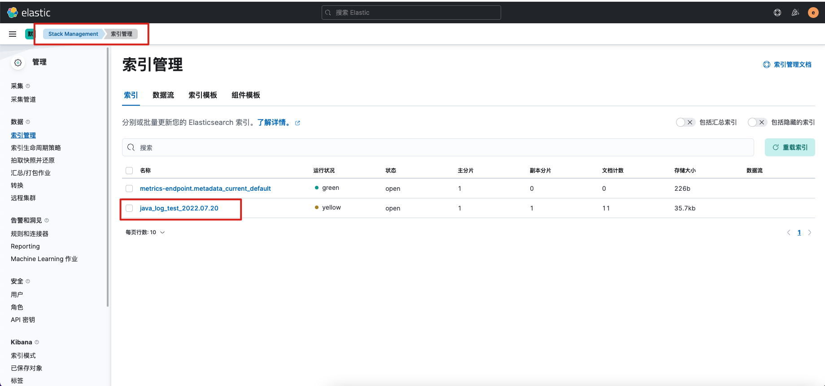Open 用户 in the sidebar

(x=17, y=295)
